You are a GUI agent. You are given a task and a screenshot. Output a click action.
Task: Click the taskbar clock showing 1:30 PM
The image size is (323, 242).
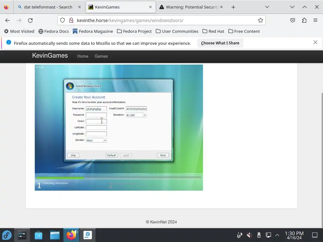tap(294, 235)
